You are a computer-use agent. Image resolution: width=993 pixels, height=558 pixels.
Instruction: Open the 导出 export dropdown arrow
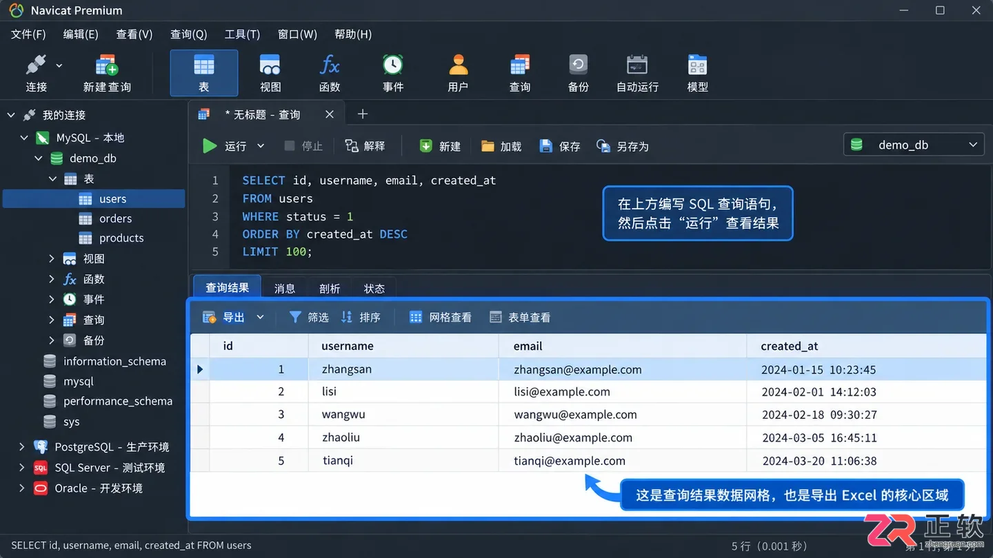tap(260, 318)
